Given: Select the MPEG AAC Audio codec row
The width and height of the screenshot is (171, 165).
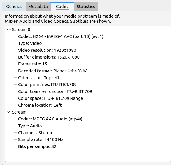Looking at the screenshot, I should point(50,119).
